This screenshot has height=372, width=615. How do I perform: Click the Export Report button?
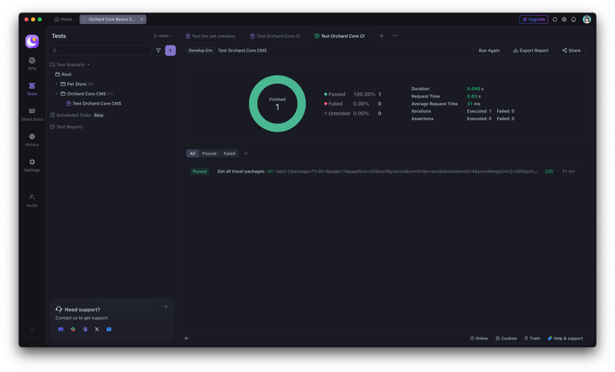pos(530,50)
